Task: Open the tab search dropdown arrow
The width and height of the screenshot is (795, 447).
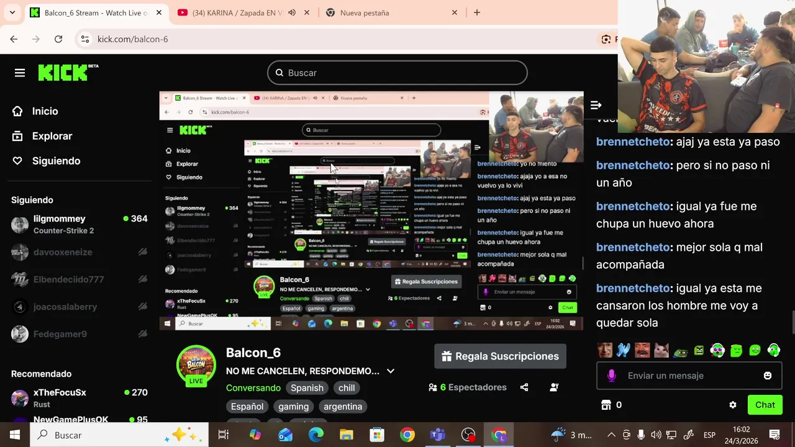Action: pyautogui.click(x=12, y=12)
